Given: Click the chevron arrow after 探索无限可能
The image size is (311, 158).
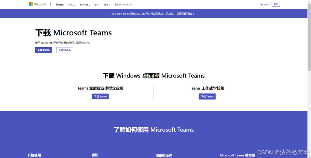Looking at the screenshot, I should pyautogui.click(x=193, y=14).
